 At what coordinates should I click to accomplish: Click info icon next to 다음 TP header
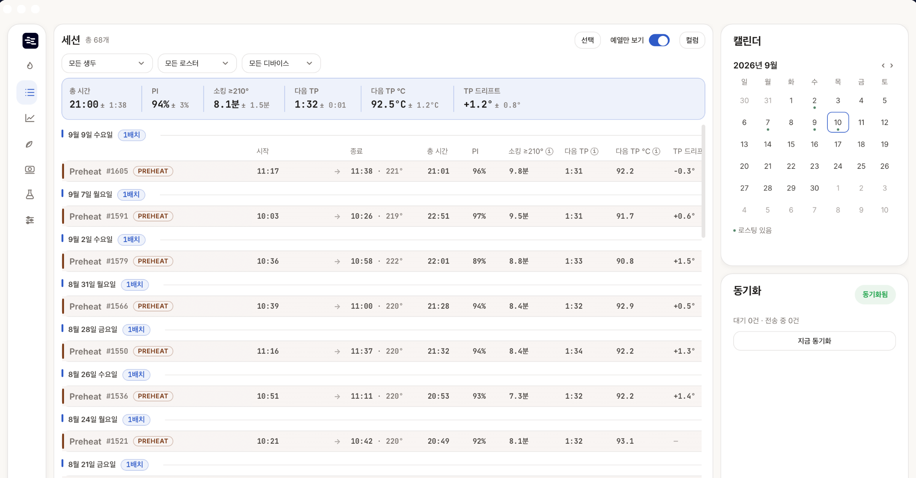coord(595,151)
